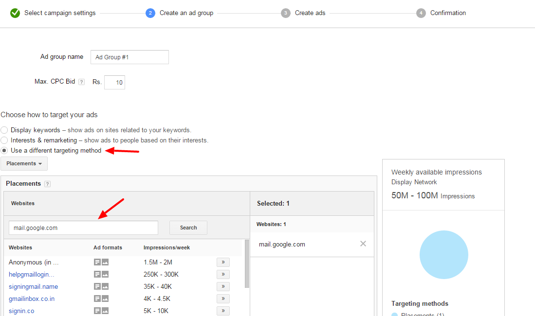Screen dimensions: 535x316
Task: Add signingmail.name placement with arrow button
Action: click(223, 286)
